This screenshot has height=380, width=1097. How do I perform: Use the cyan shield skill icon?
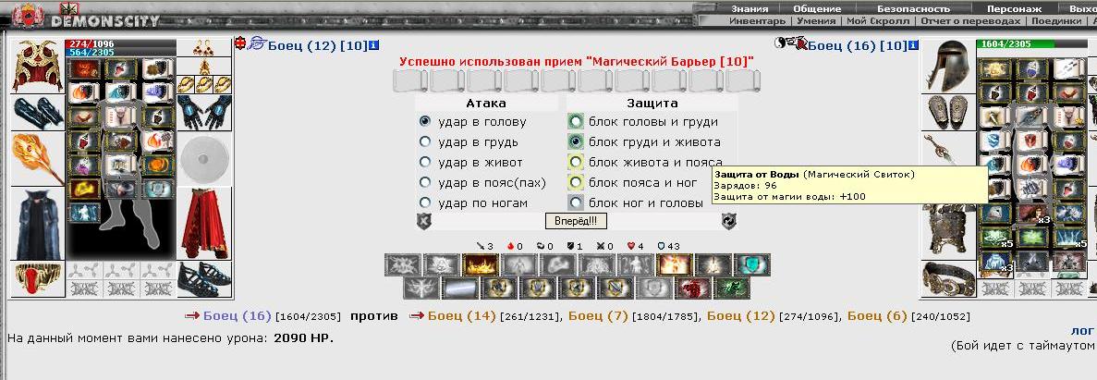[752, 264]
